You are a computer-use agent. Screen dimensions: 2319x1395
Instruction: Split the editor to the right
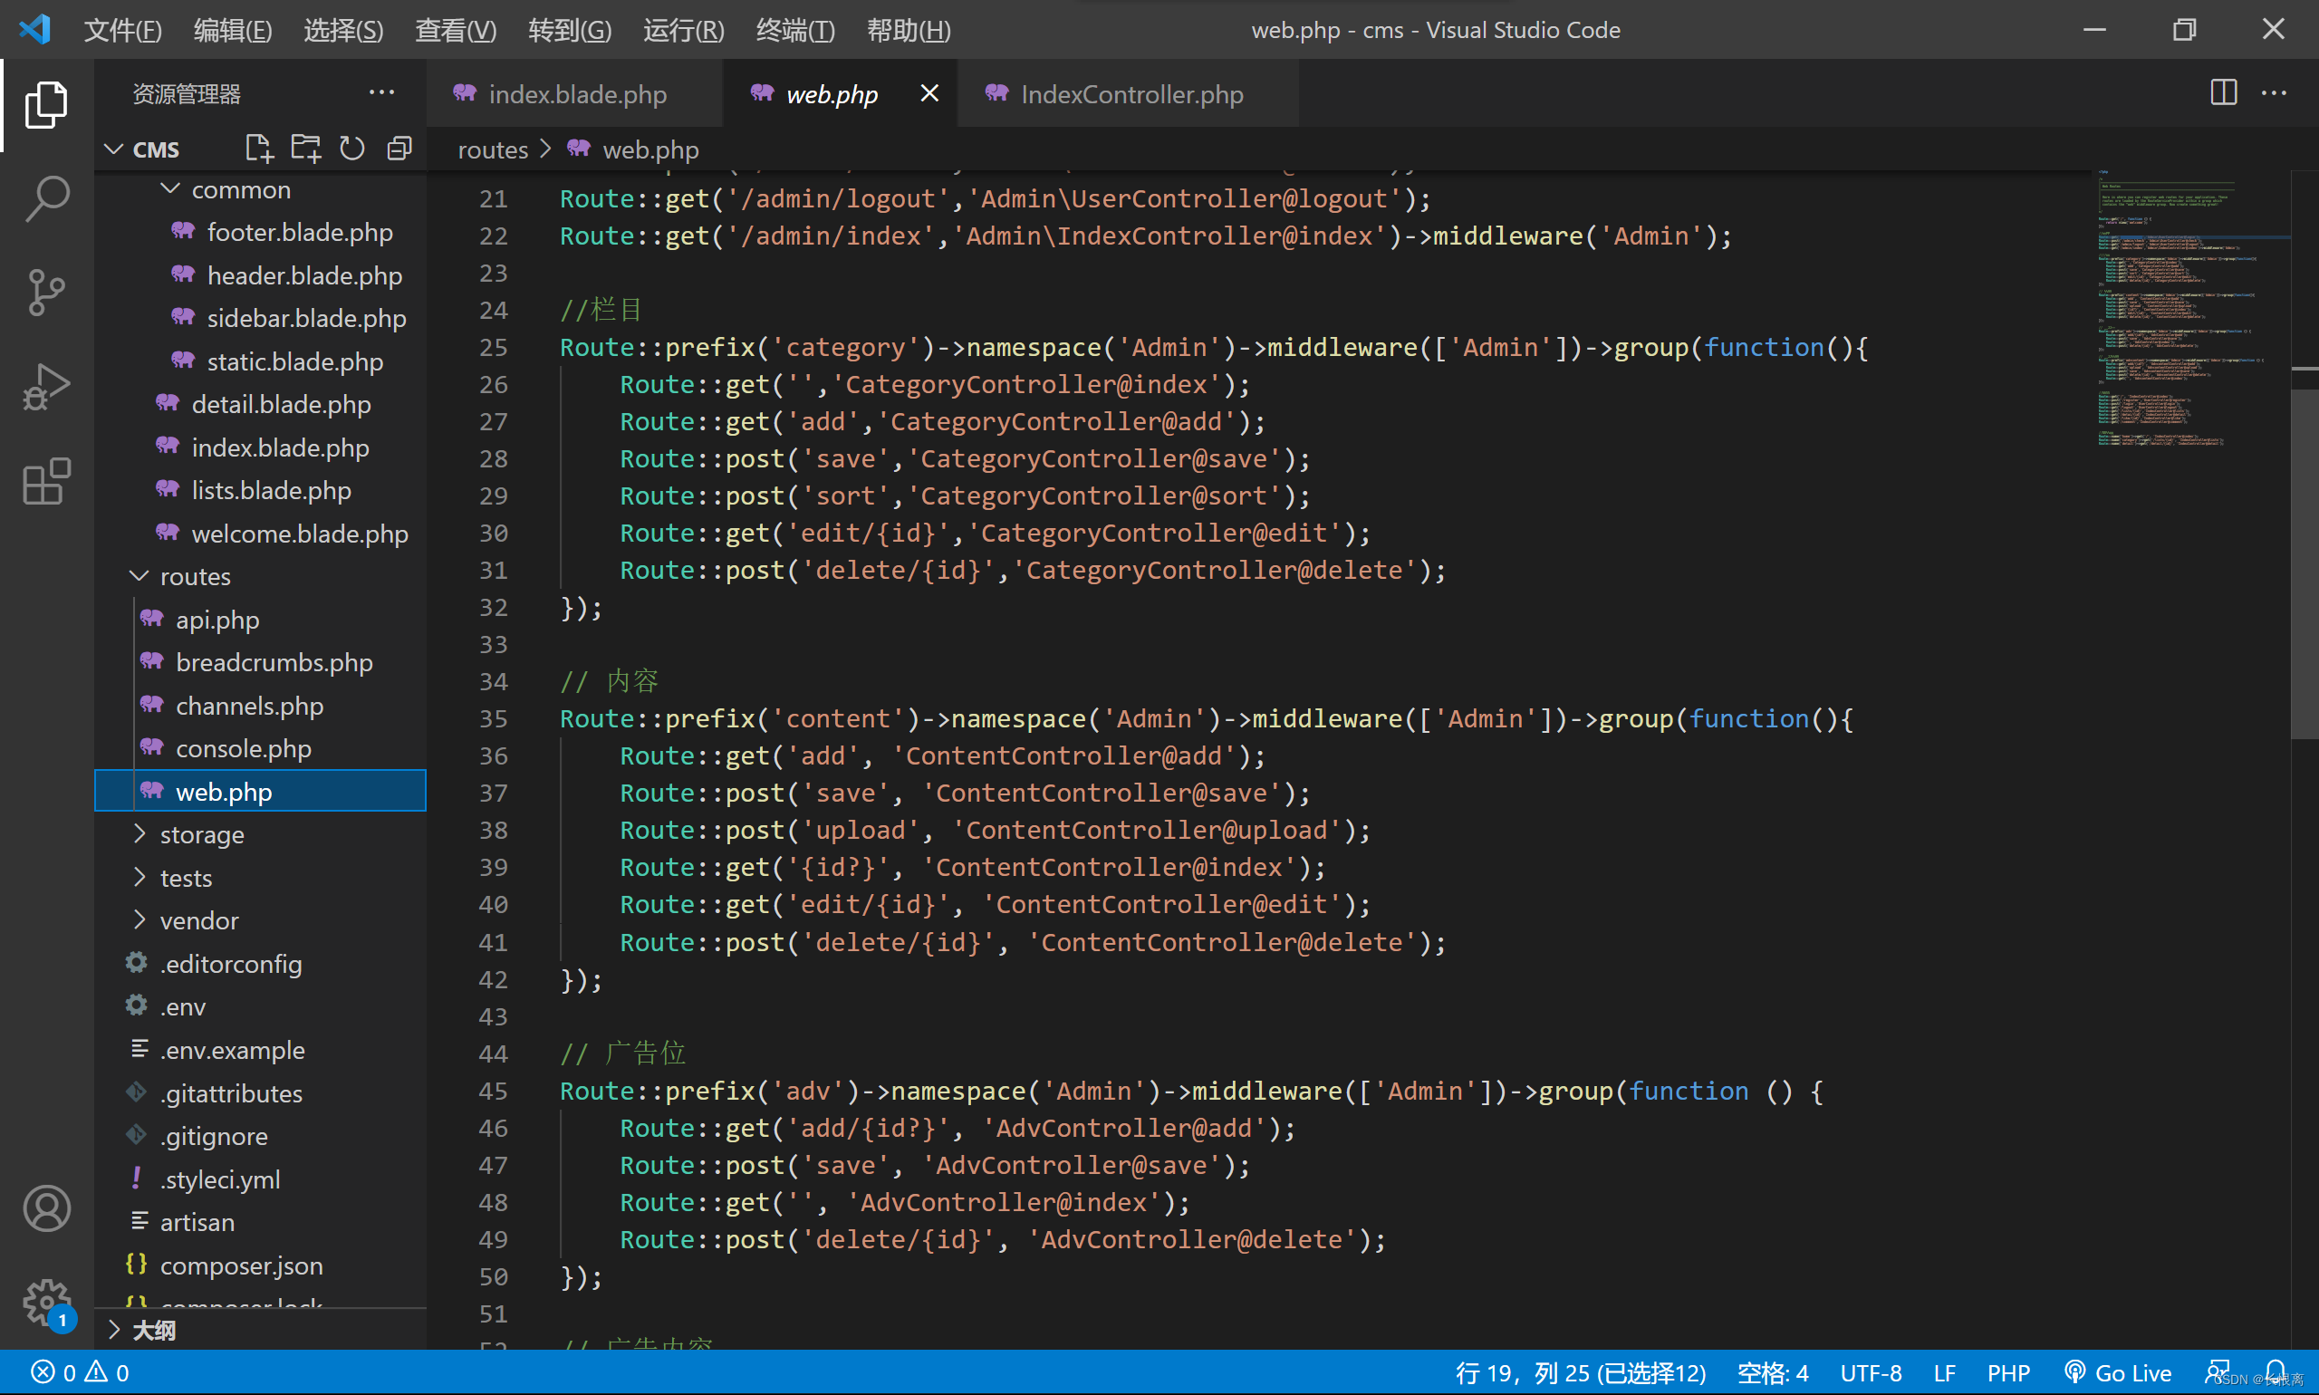tap(2223, 93)
